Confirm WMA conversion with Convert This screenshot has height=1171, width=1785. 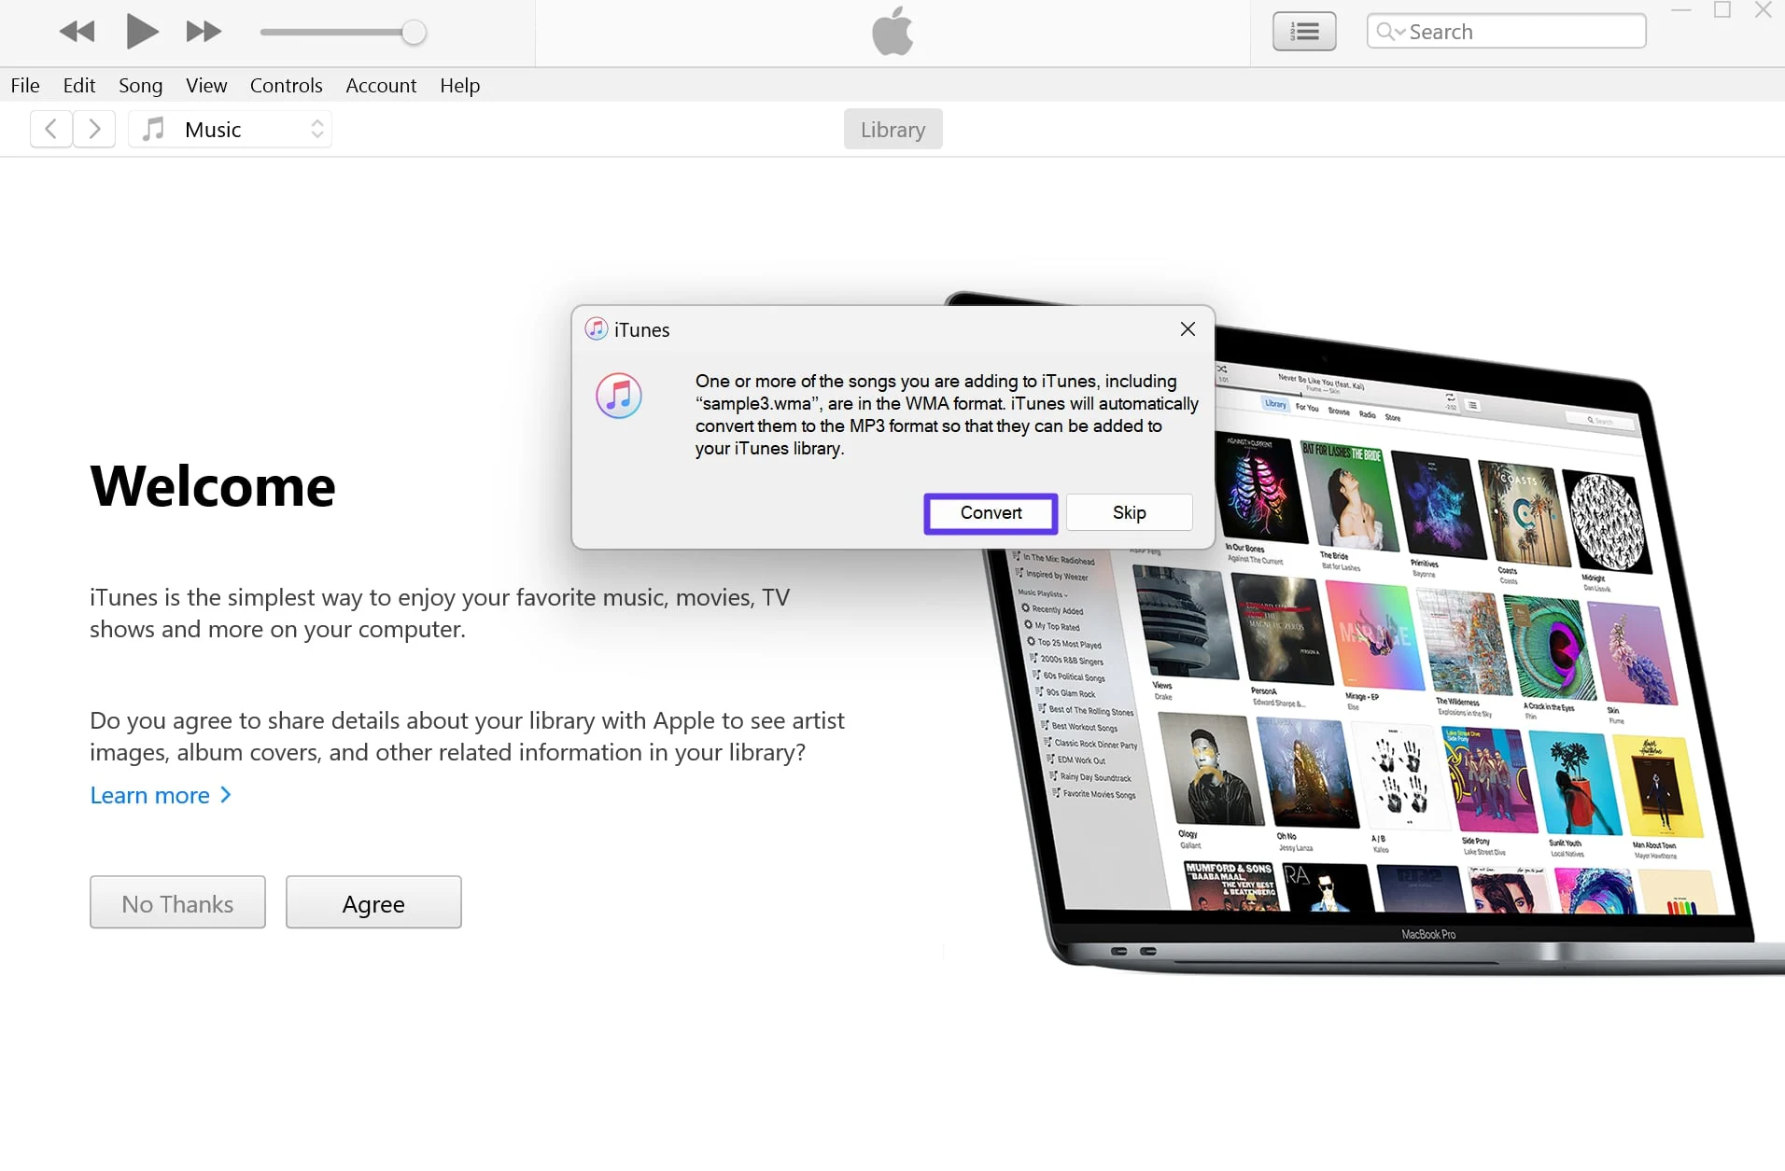tap(991, 513)
